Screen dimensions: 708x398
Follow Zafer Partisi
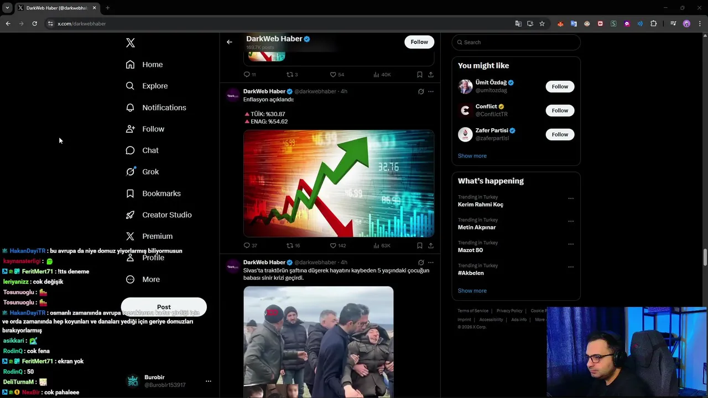(560, 134)
